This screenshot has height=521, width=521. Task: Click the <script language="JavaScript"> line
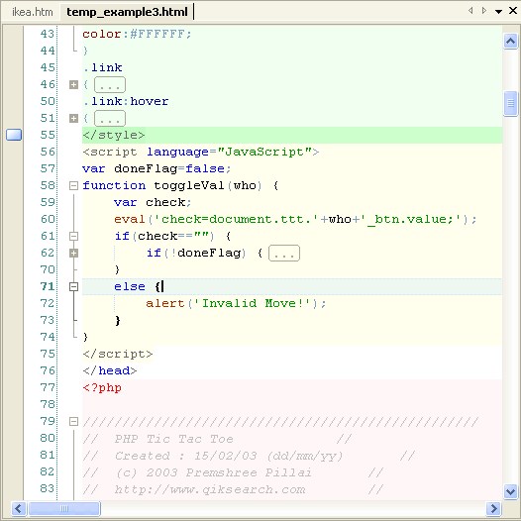[201, 152]
